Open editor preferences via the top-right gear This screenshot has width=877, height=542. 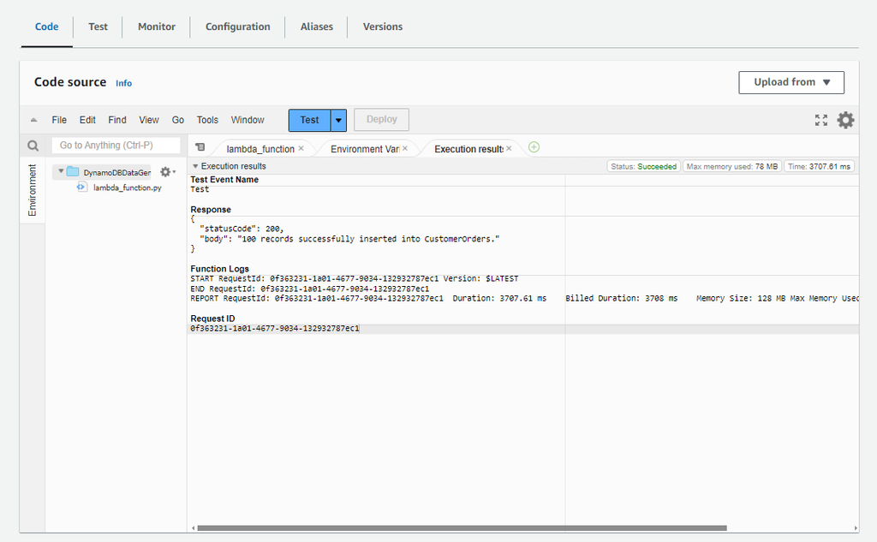coord(845,120)
